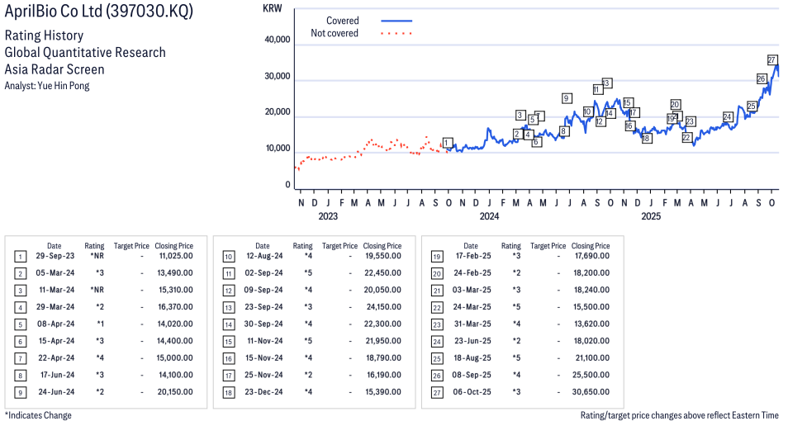This screenshot has height=421, width=788.
Task: Click the 2024 year label on the axis
Action: (x=489, y=217)
